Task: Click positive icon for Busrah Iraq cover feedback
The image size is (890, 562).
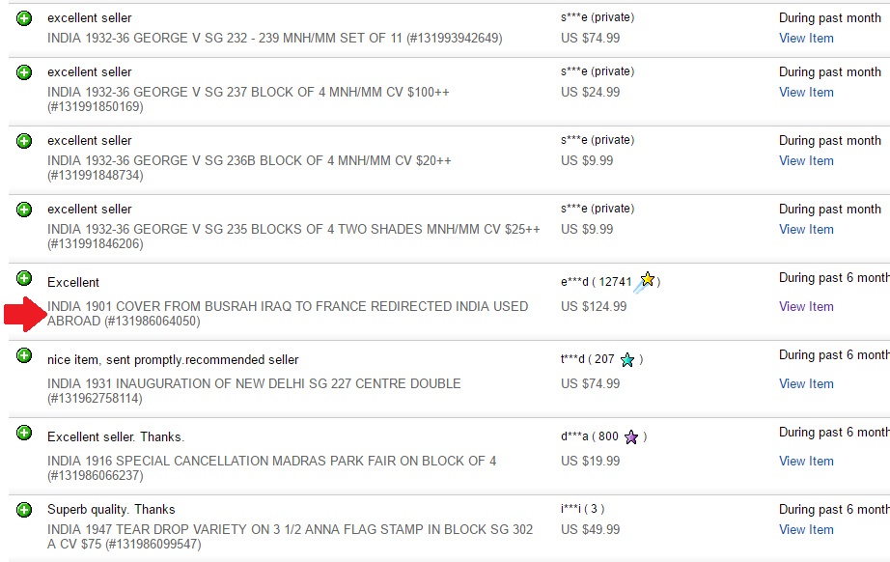Action: [x=24, y=278]
